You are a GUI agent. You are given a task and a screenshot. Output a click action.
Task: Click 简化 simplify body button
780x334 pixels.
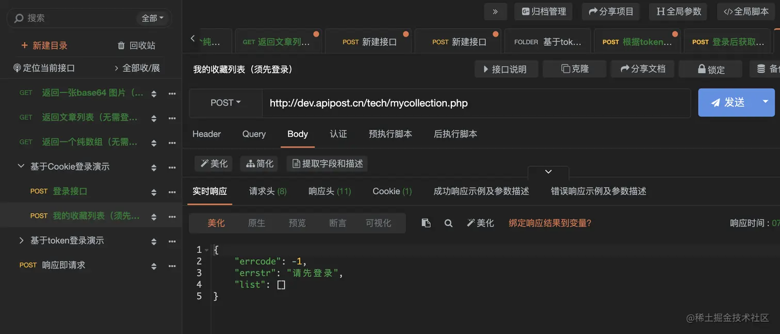(x=259, y=164)
